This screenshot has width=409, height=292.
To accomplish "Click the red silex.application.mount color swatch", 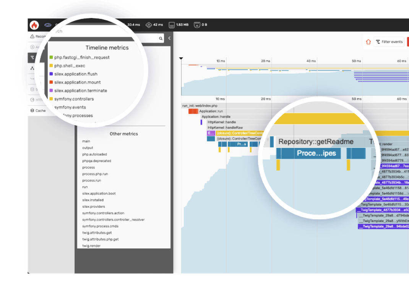I will click(x=51, y=82).
